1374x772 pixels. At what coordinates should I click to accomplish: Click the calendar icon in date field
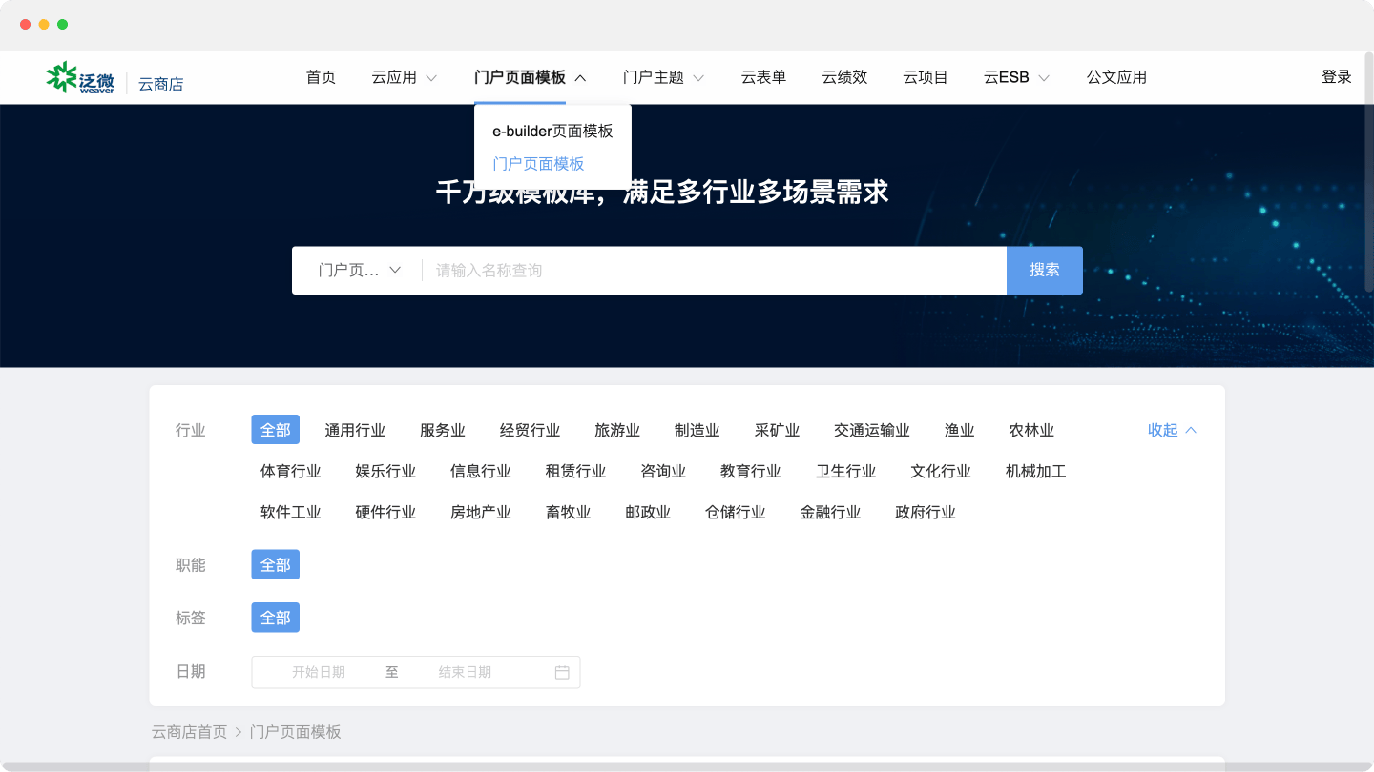point(562,672)
